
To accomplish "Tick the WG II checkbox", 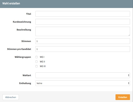I will tap(36, 62).
